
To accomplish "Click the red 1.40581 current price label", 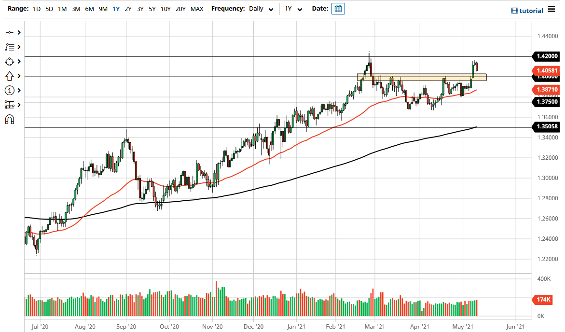I will tap(546, 70).
